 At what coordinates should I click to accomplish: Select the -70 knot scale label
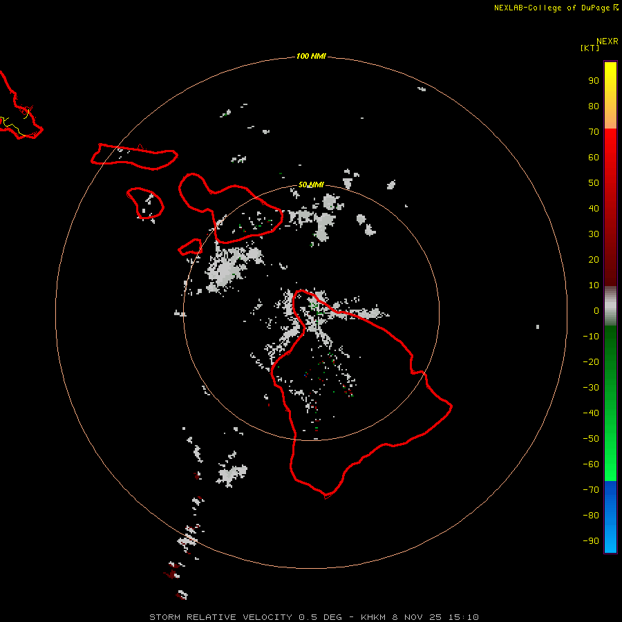591,490
